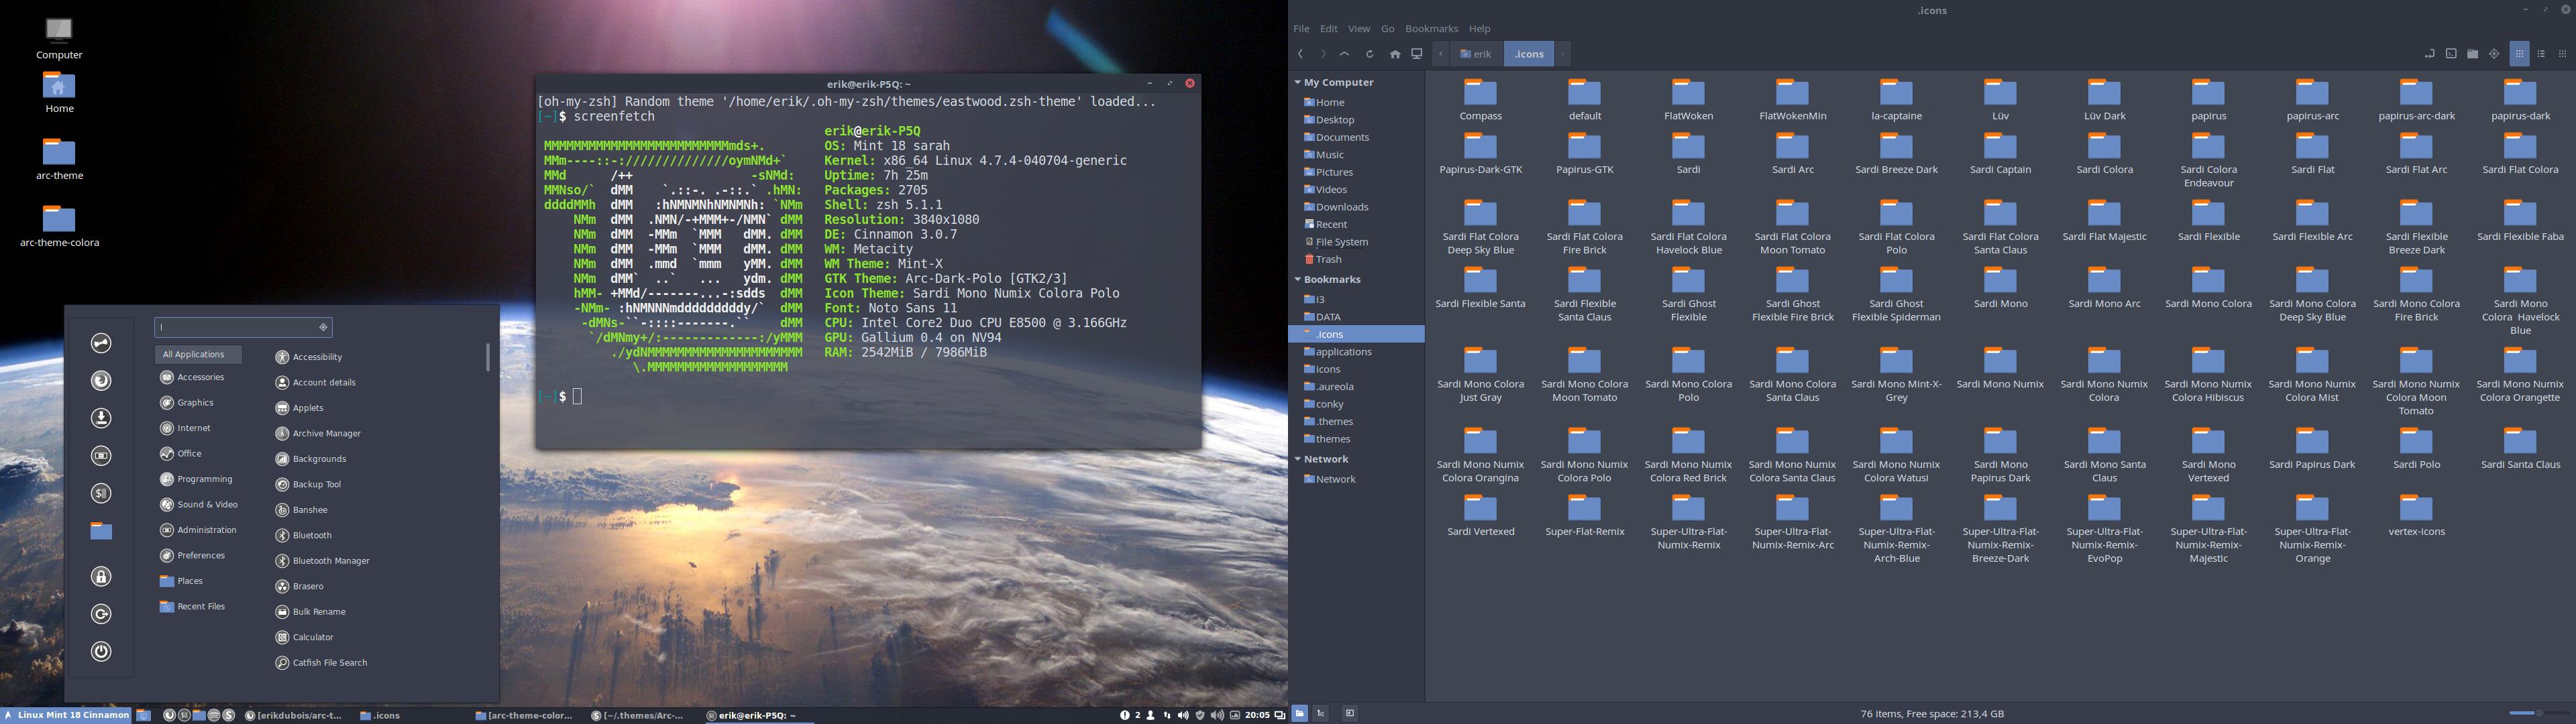Switch to list view
The image size is (2576, 724).
tap(2541, 54)
